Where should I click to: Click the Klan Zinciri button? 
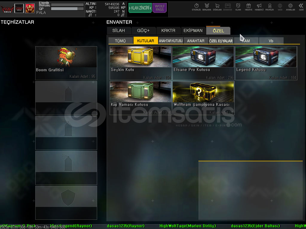[140, 8]
